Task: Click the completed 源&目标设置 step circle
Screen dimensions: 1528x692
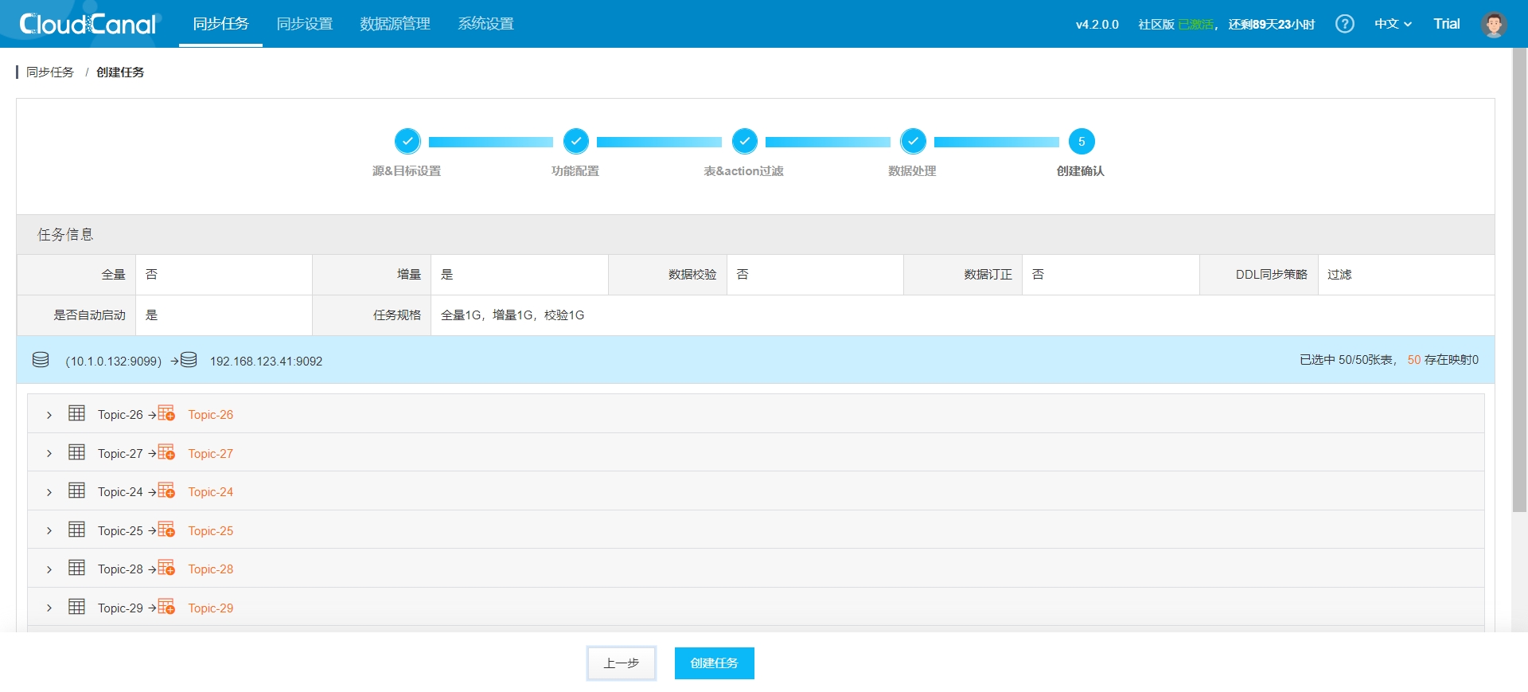Action: tap(407, 142)
